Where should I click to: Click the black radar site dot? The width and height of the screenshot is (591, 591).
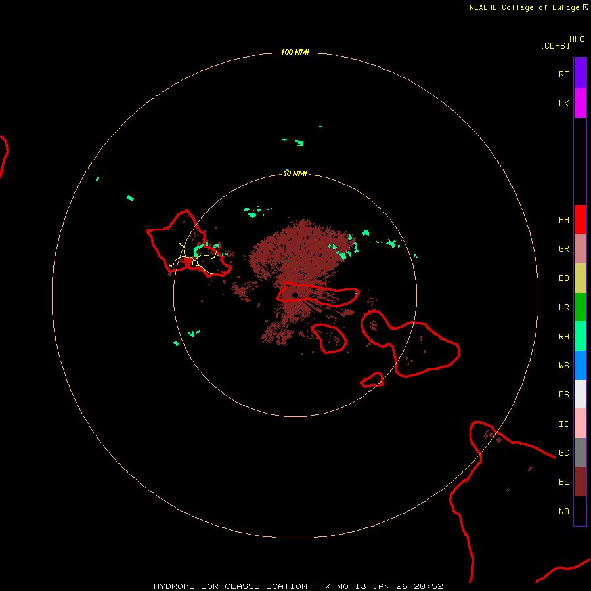[x=295, y=295]
